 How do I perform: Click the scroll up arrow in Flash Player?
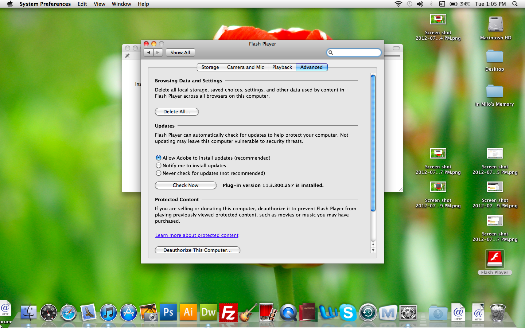[x=373, y=244]
